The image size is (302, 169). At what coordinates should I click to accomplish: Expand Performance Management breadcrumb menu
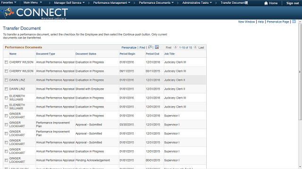[x=112, y=3]
